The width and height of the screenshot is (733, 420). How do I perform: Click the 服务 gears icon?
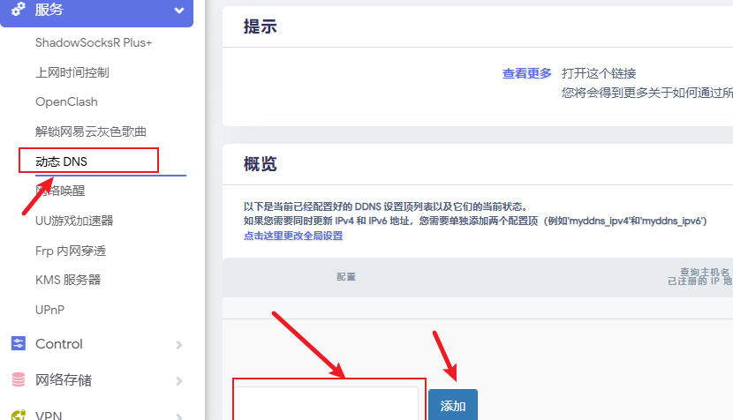click(19, 9)
